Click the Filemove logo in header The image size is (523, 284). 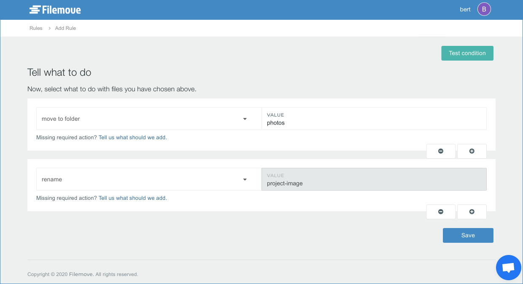click(55, 9)
